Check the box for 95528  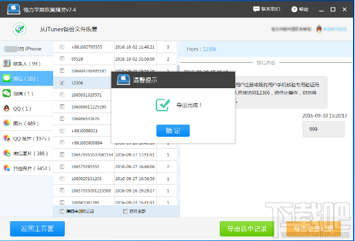[x=62, y=59]
